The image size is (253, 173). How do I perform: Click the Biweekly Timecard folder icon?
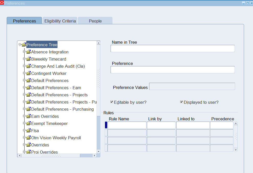(28, 59)
